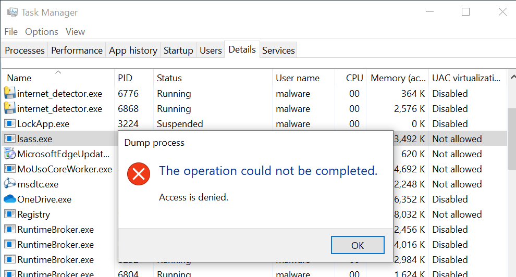The image size is (516, 277).
Task: Select the Details tab
Action: [x=242, y=49]
